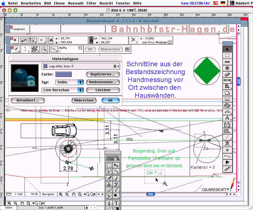
Task: Open the Filter menu
Action: tap(91, 3)
